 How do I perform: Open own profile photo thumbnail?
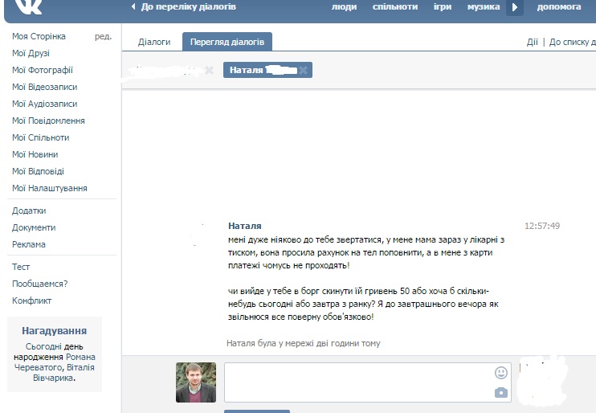[196, 382]
